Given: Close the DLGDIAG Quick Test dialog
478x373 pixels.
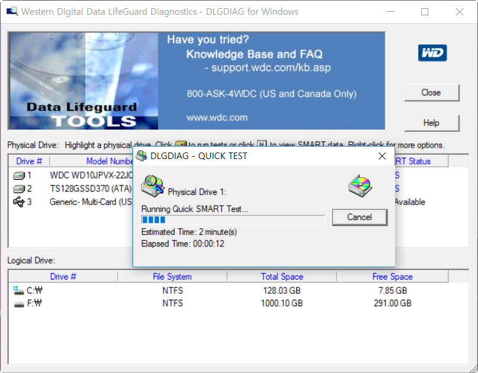Looking at the screenshot, I should coord(382,156).
